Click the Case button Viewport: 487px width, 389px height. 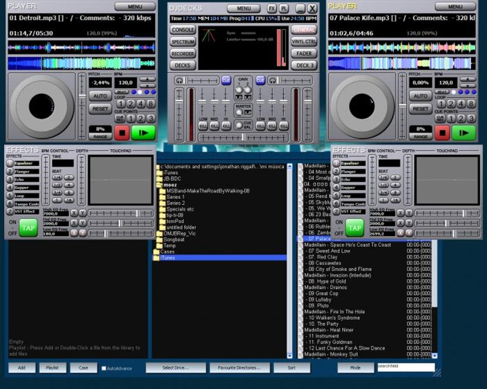pyautogui.click(x=83, y=368)
